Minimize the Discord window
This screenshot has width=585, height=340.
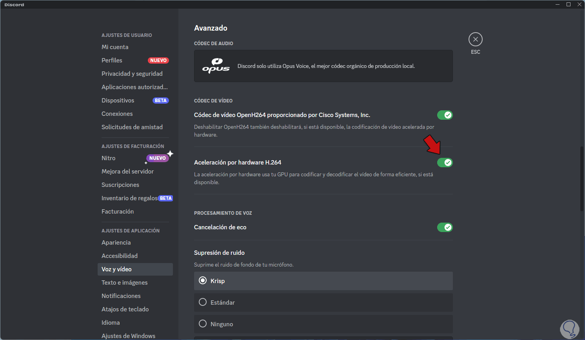[x=557, y=4]
